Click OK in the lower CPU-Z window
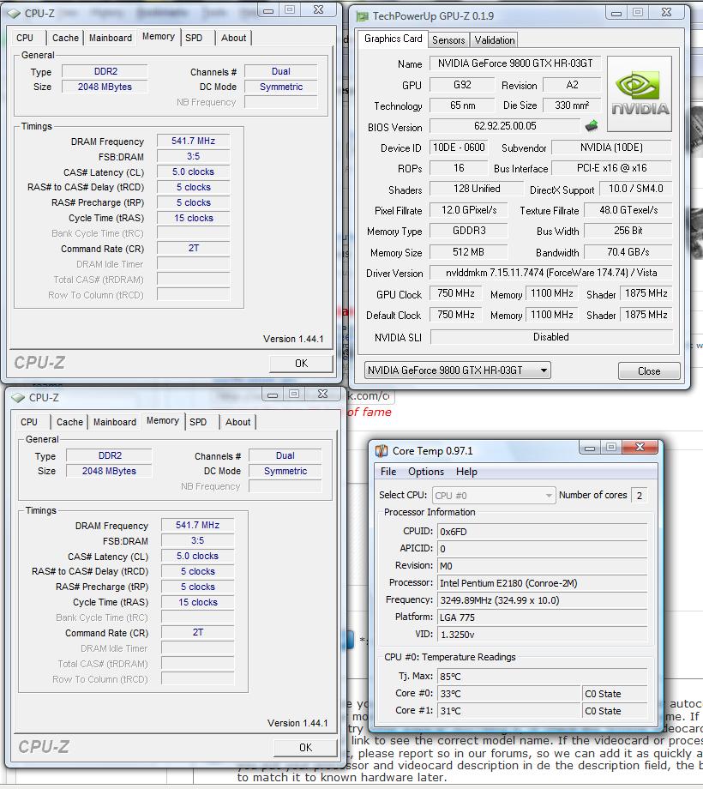 click(305, 748)
